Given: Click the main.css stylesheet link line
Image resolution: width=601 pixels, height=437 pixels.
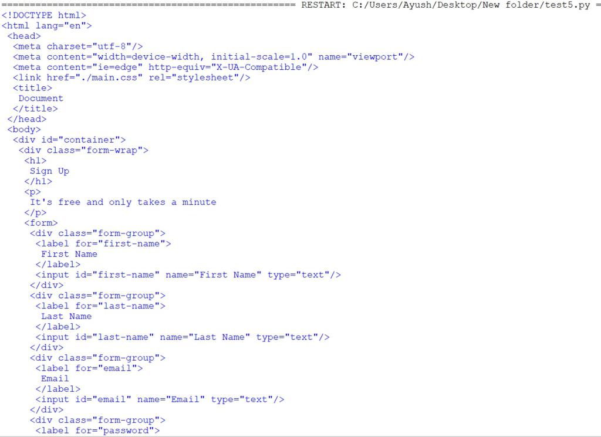Looking at the screenshot, I should pyautogui.click(x=131, y=77).
